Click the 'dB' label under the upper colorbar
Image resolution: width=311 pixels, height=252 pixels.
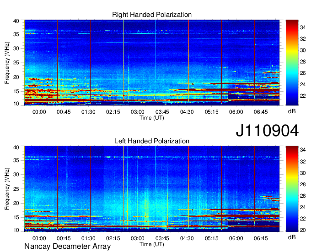[x=292, y=111]
